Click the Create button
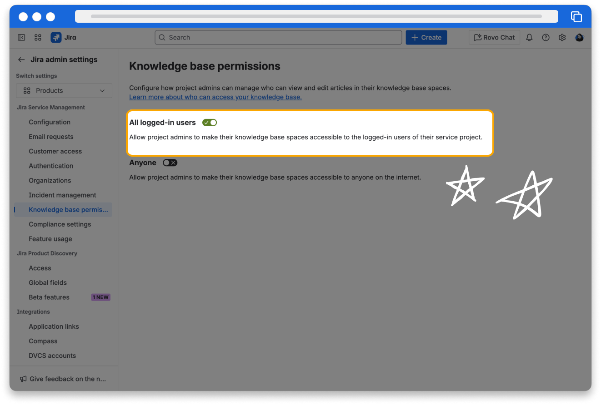Screen dimensions: 601x405 [426, 38]
